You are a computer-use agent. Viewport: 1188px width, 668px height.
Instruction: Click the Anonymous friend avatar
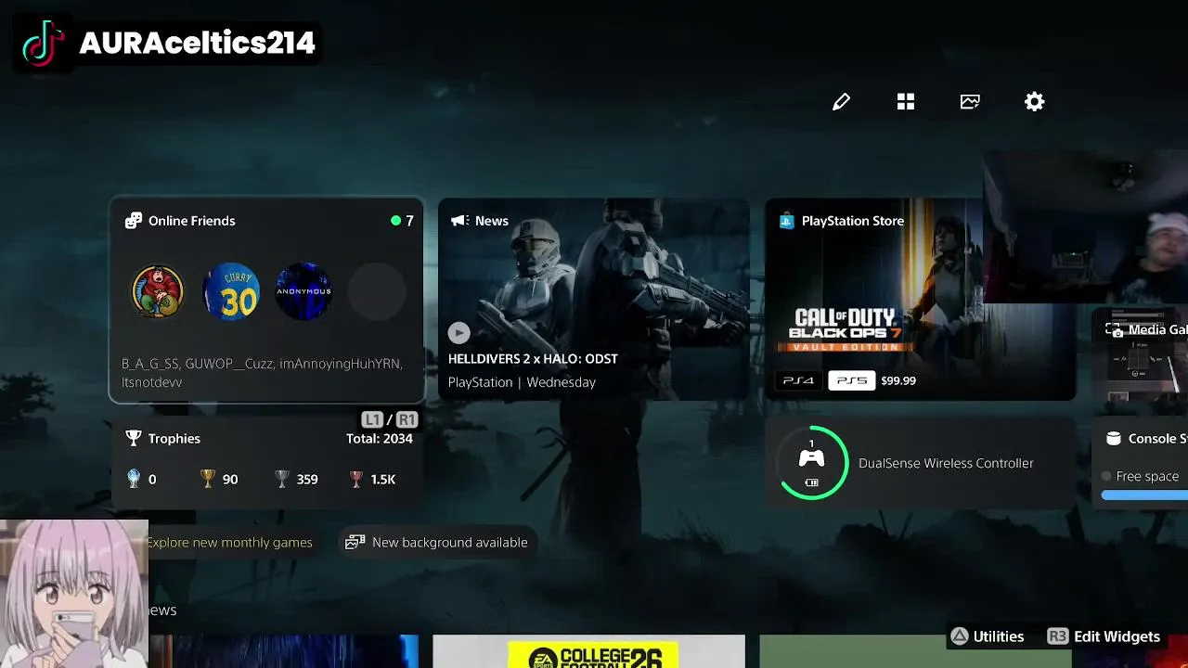pyautogui.click(x=303, y=291)
